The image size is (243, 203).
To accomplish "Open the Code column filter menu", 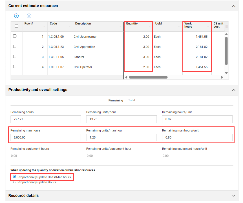I will tap(70, 25).
